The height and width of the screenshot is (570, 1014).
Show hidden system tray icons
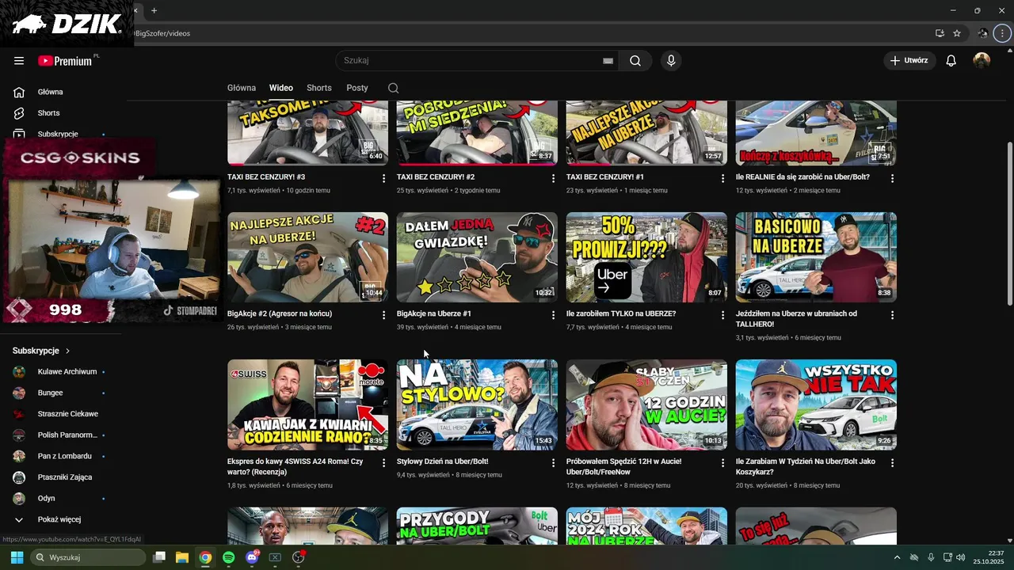pos(897,557)
